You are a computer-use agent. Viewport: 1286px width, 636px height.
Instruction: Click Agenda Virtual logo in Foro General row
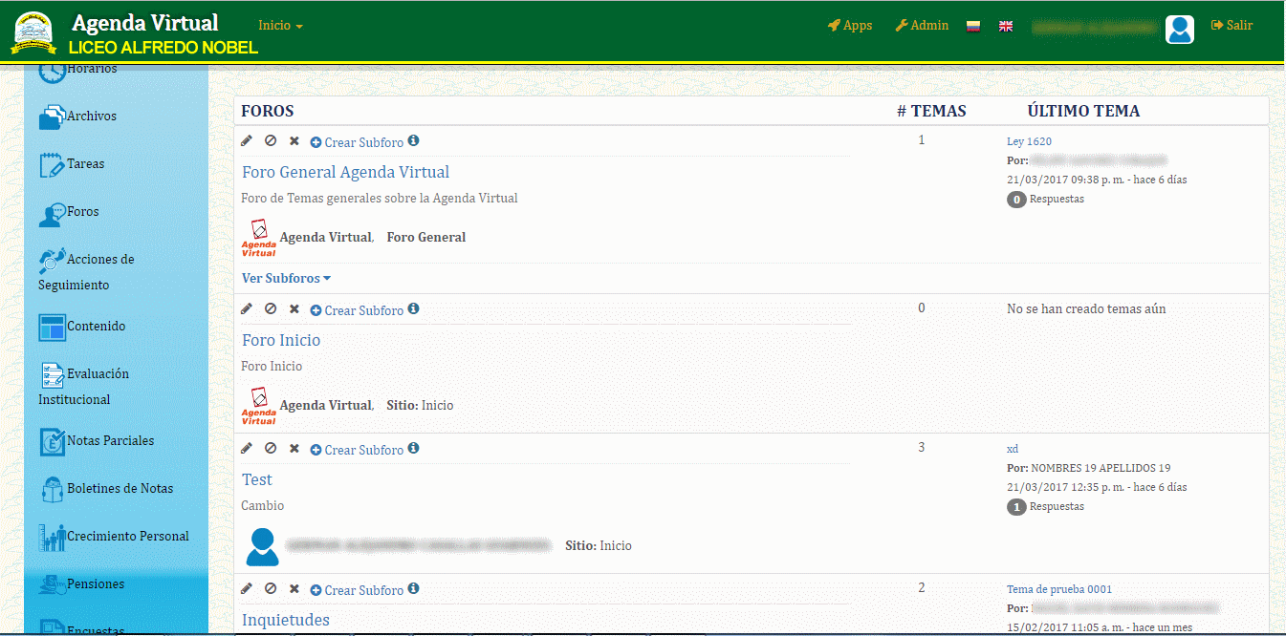258,238
